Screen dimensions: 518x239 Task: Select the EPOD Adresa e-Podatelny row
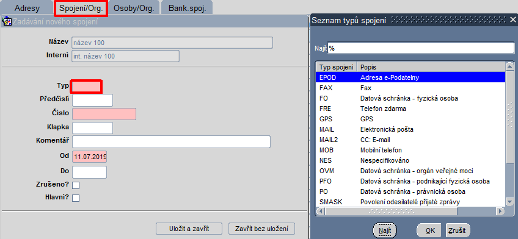[411, 77]
